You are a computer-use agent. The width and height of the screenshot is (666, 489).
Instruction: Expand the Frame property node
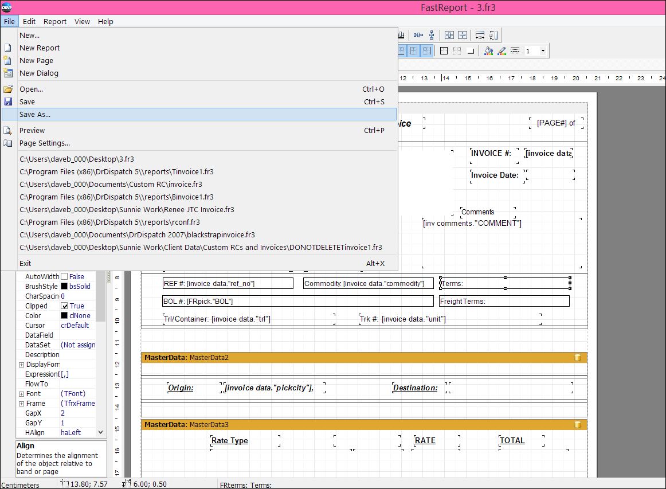21,404
